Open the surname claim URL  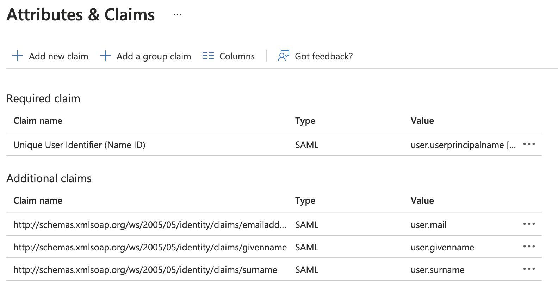point(145,270)
